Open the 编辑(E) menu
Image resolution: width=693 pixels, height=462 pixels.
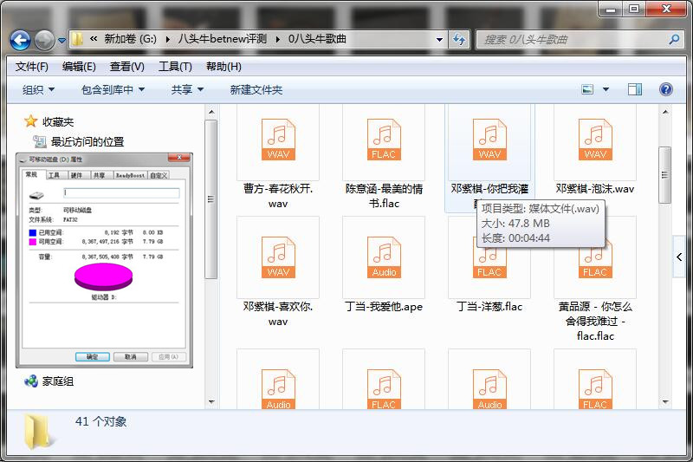pos(79,67)
